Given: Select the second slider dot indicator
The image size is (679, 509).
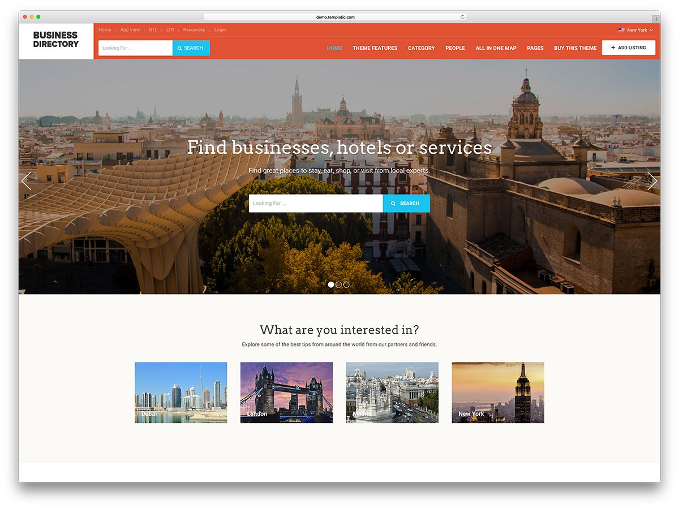Looking at the screenshot, I should coord(338,284).
